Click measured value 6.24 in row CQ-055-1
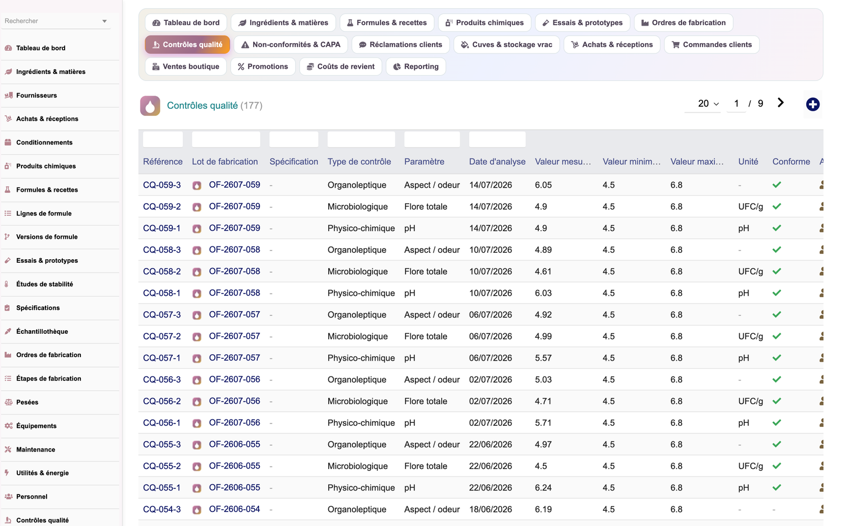 tap(543, 488)
